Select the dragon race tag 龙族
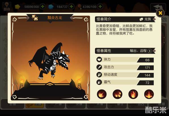The height and width of the screenshot is (116, 169). click(x=145, y=19)
